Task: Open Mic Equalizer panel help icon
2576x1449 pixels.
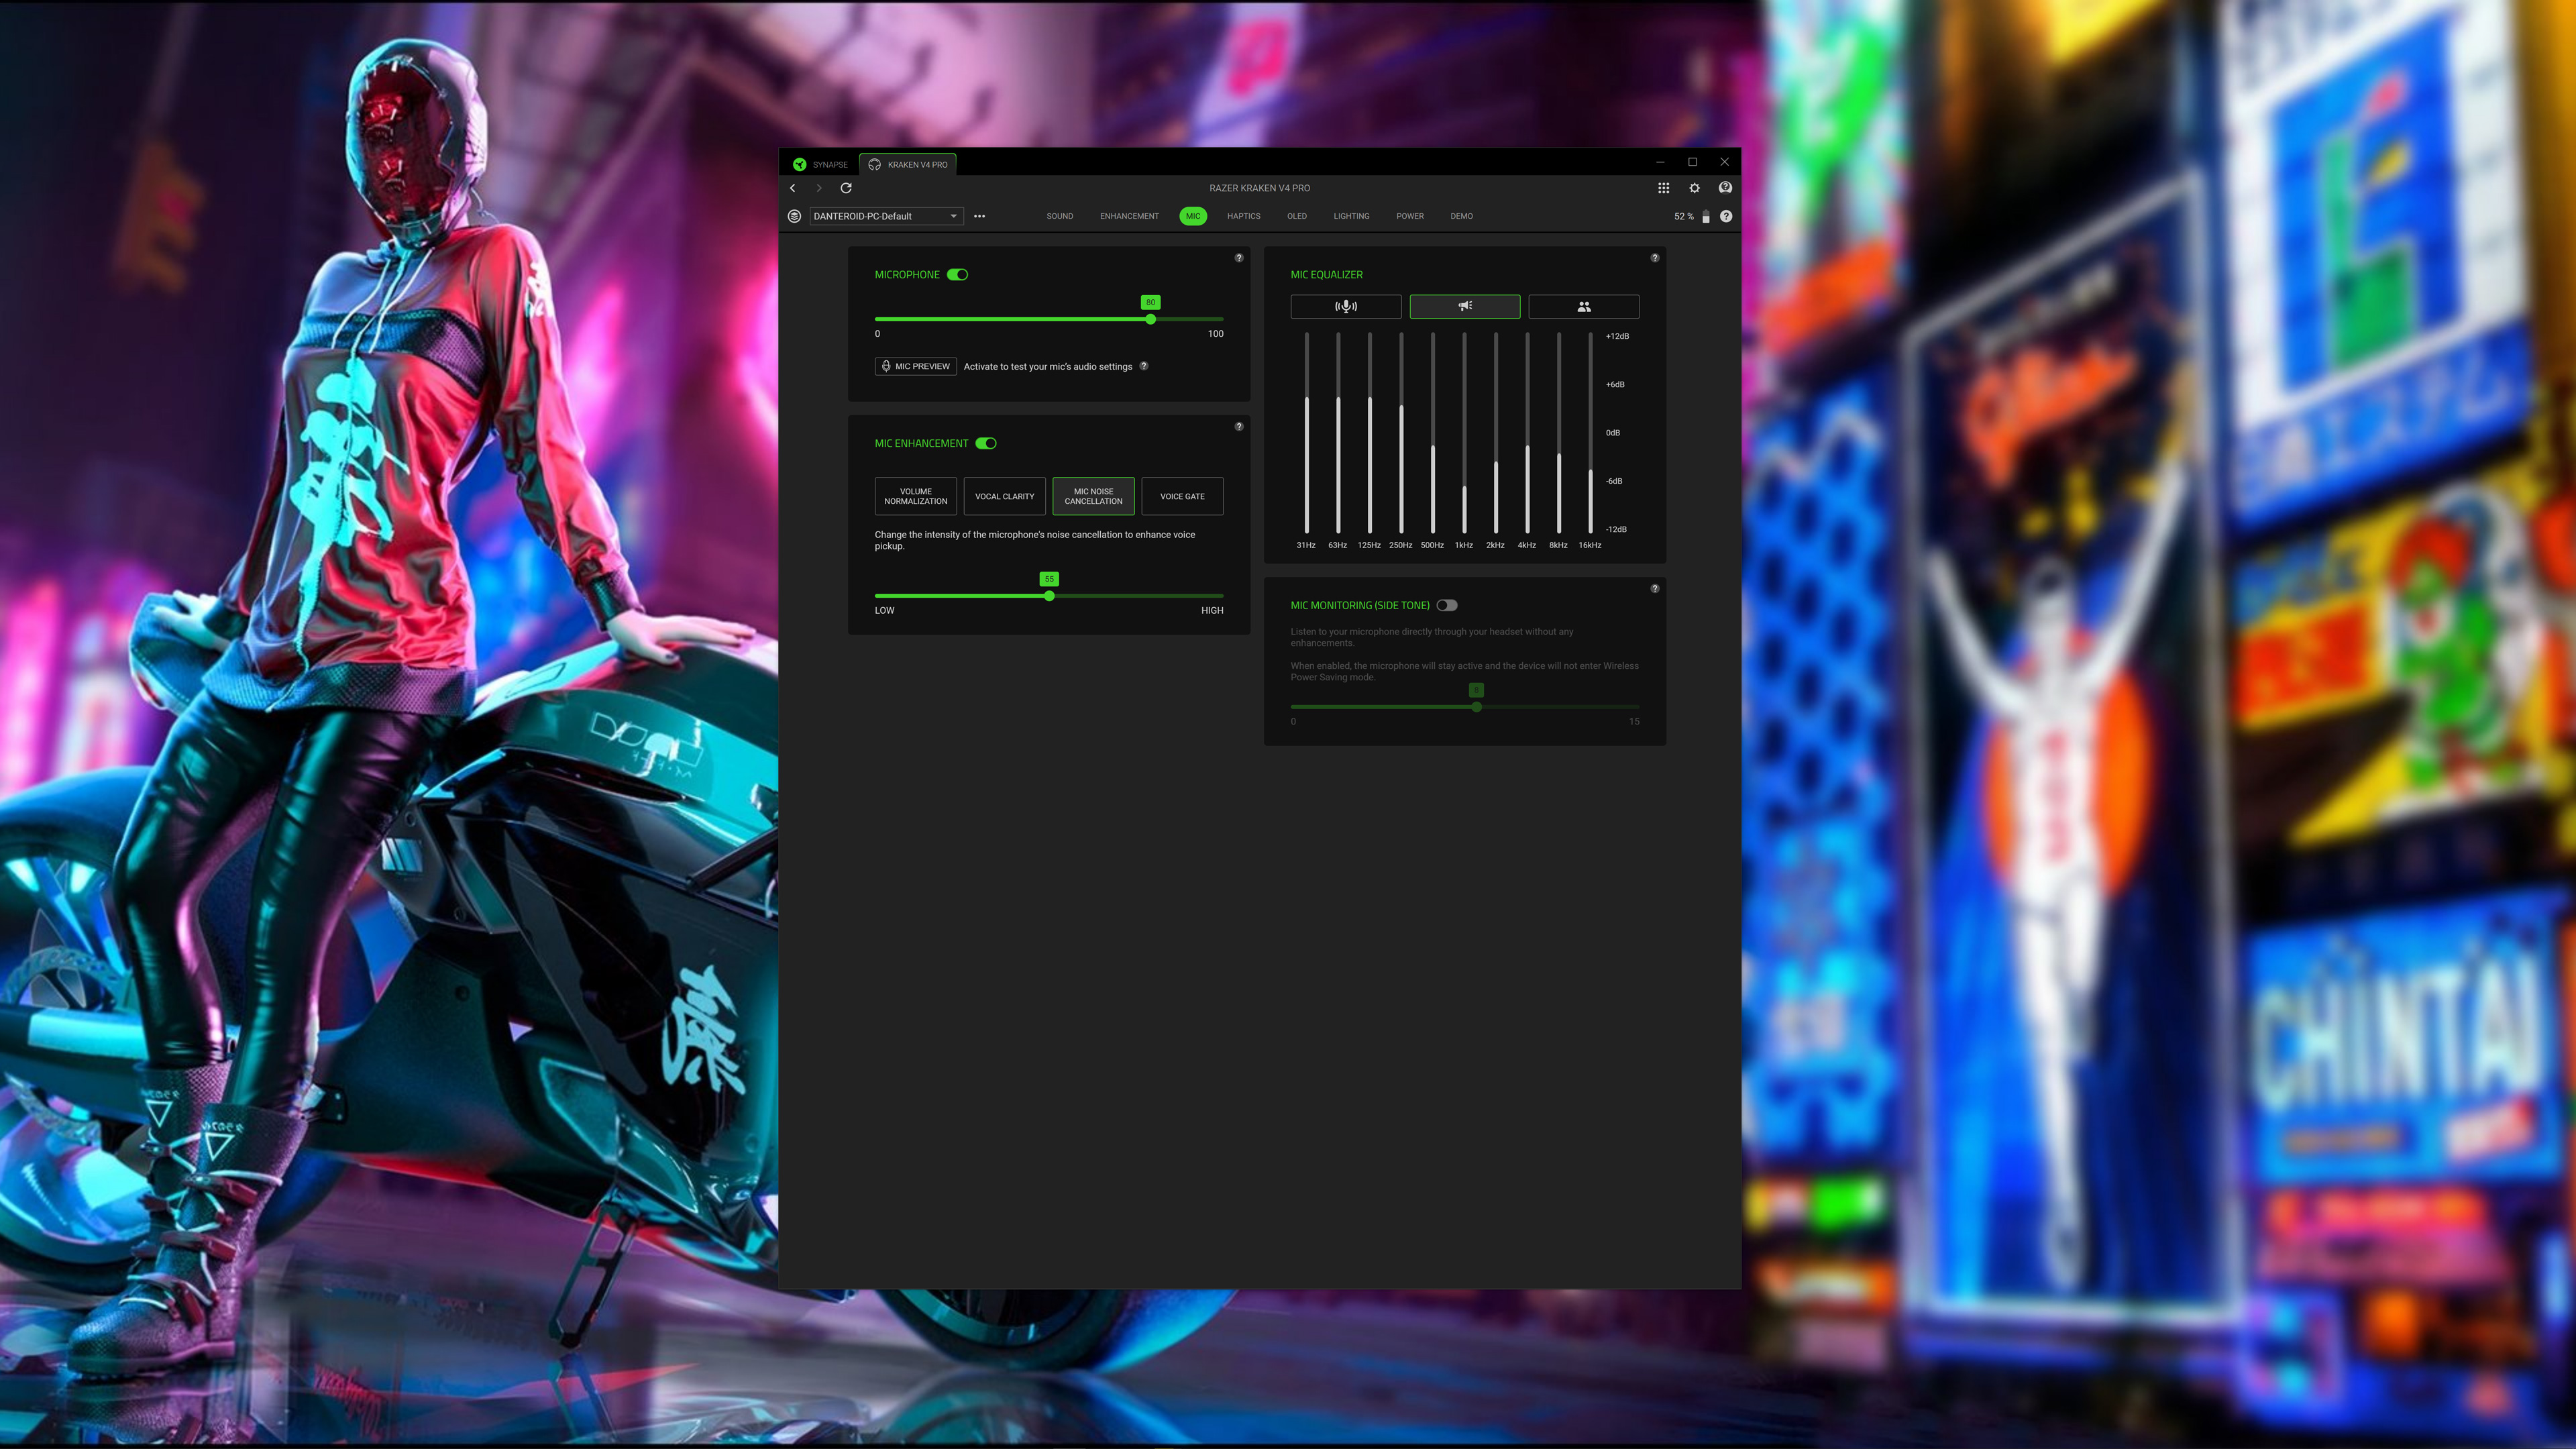Action: pyautogui.click(x=1655, y=258)
